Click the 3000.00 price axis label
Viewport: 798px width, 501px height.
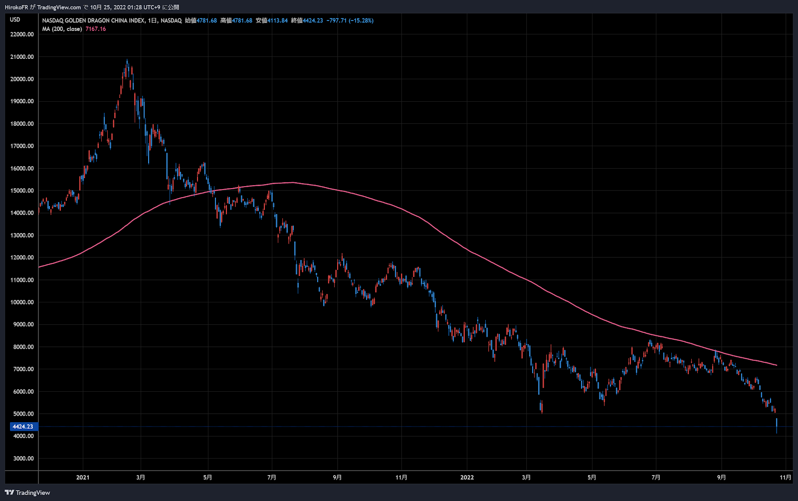(x=23, y=459)
